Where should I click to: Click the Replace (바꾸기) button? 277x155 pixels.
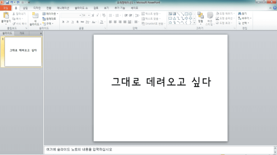pos(245,18)
